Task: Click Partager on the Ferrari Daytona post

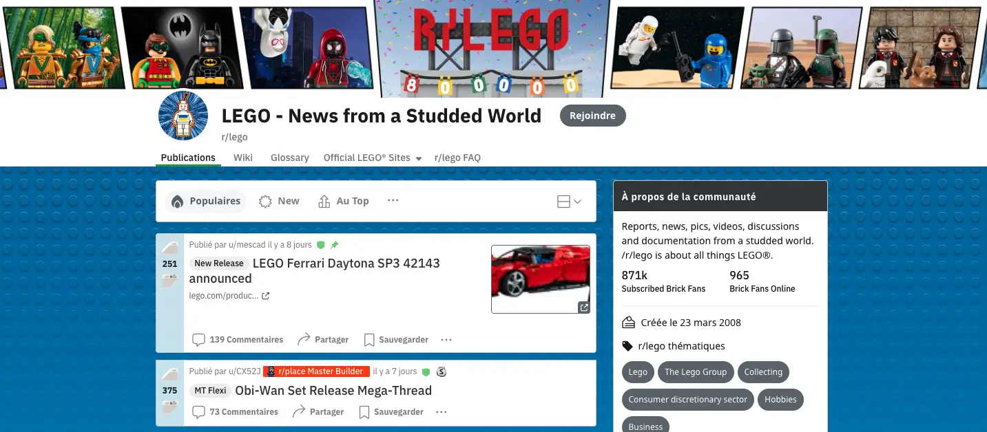Action: tap(323, 340)
